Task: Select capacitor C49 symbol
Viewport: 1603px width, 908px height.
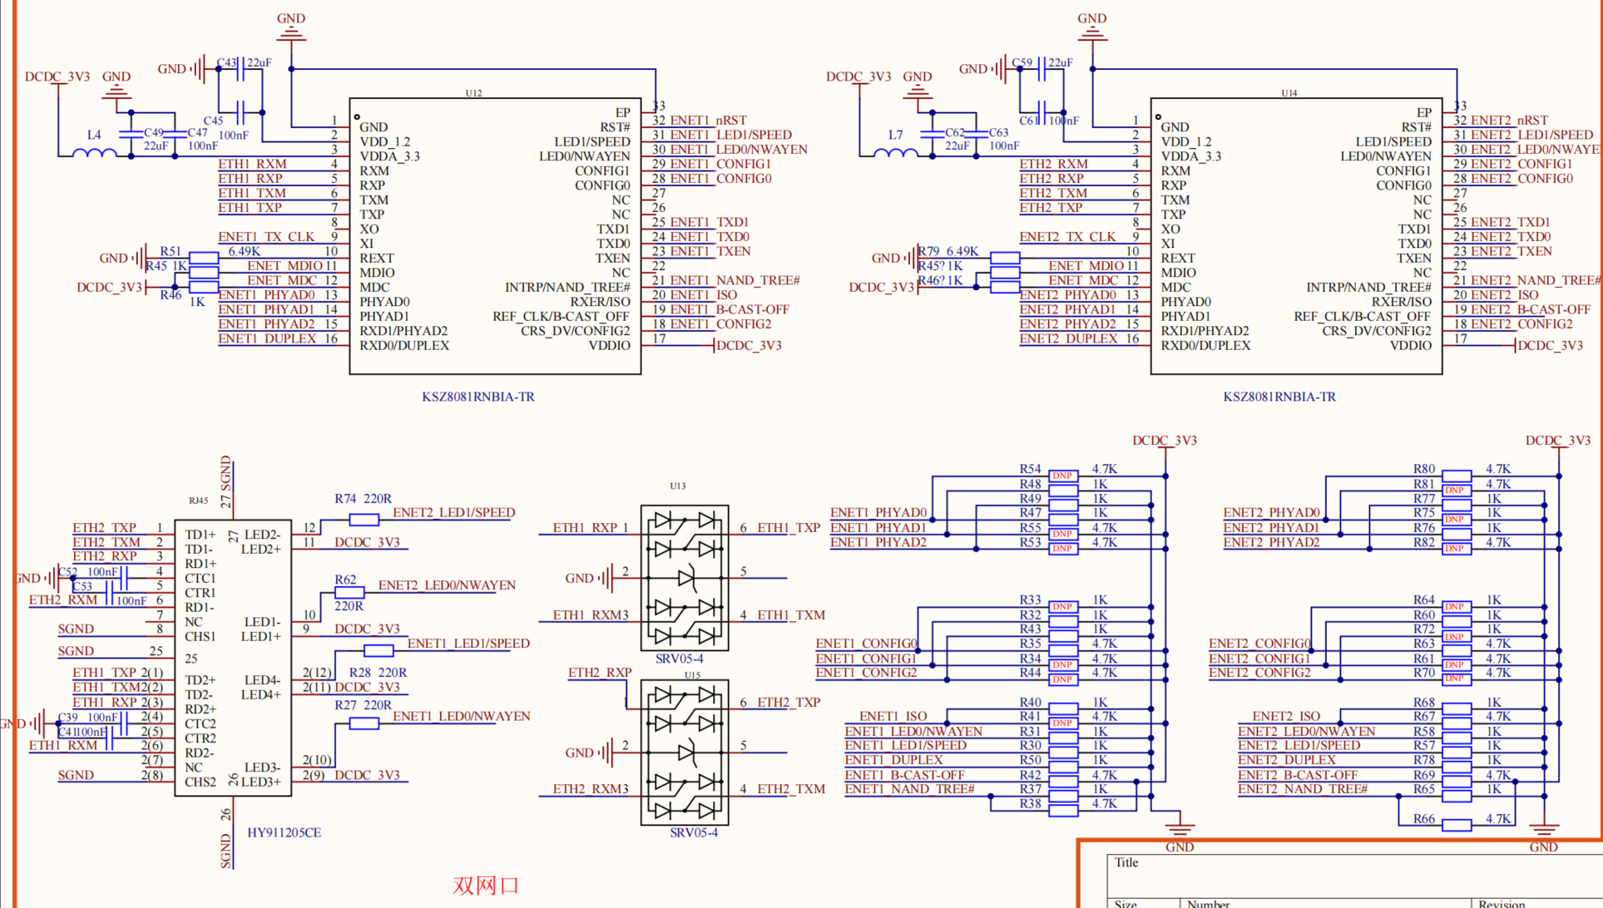Action: point(131,133)
